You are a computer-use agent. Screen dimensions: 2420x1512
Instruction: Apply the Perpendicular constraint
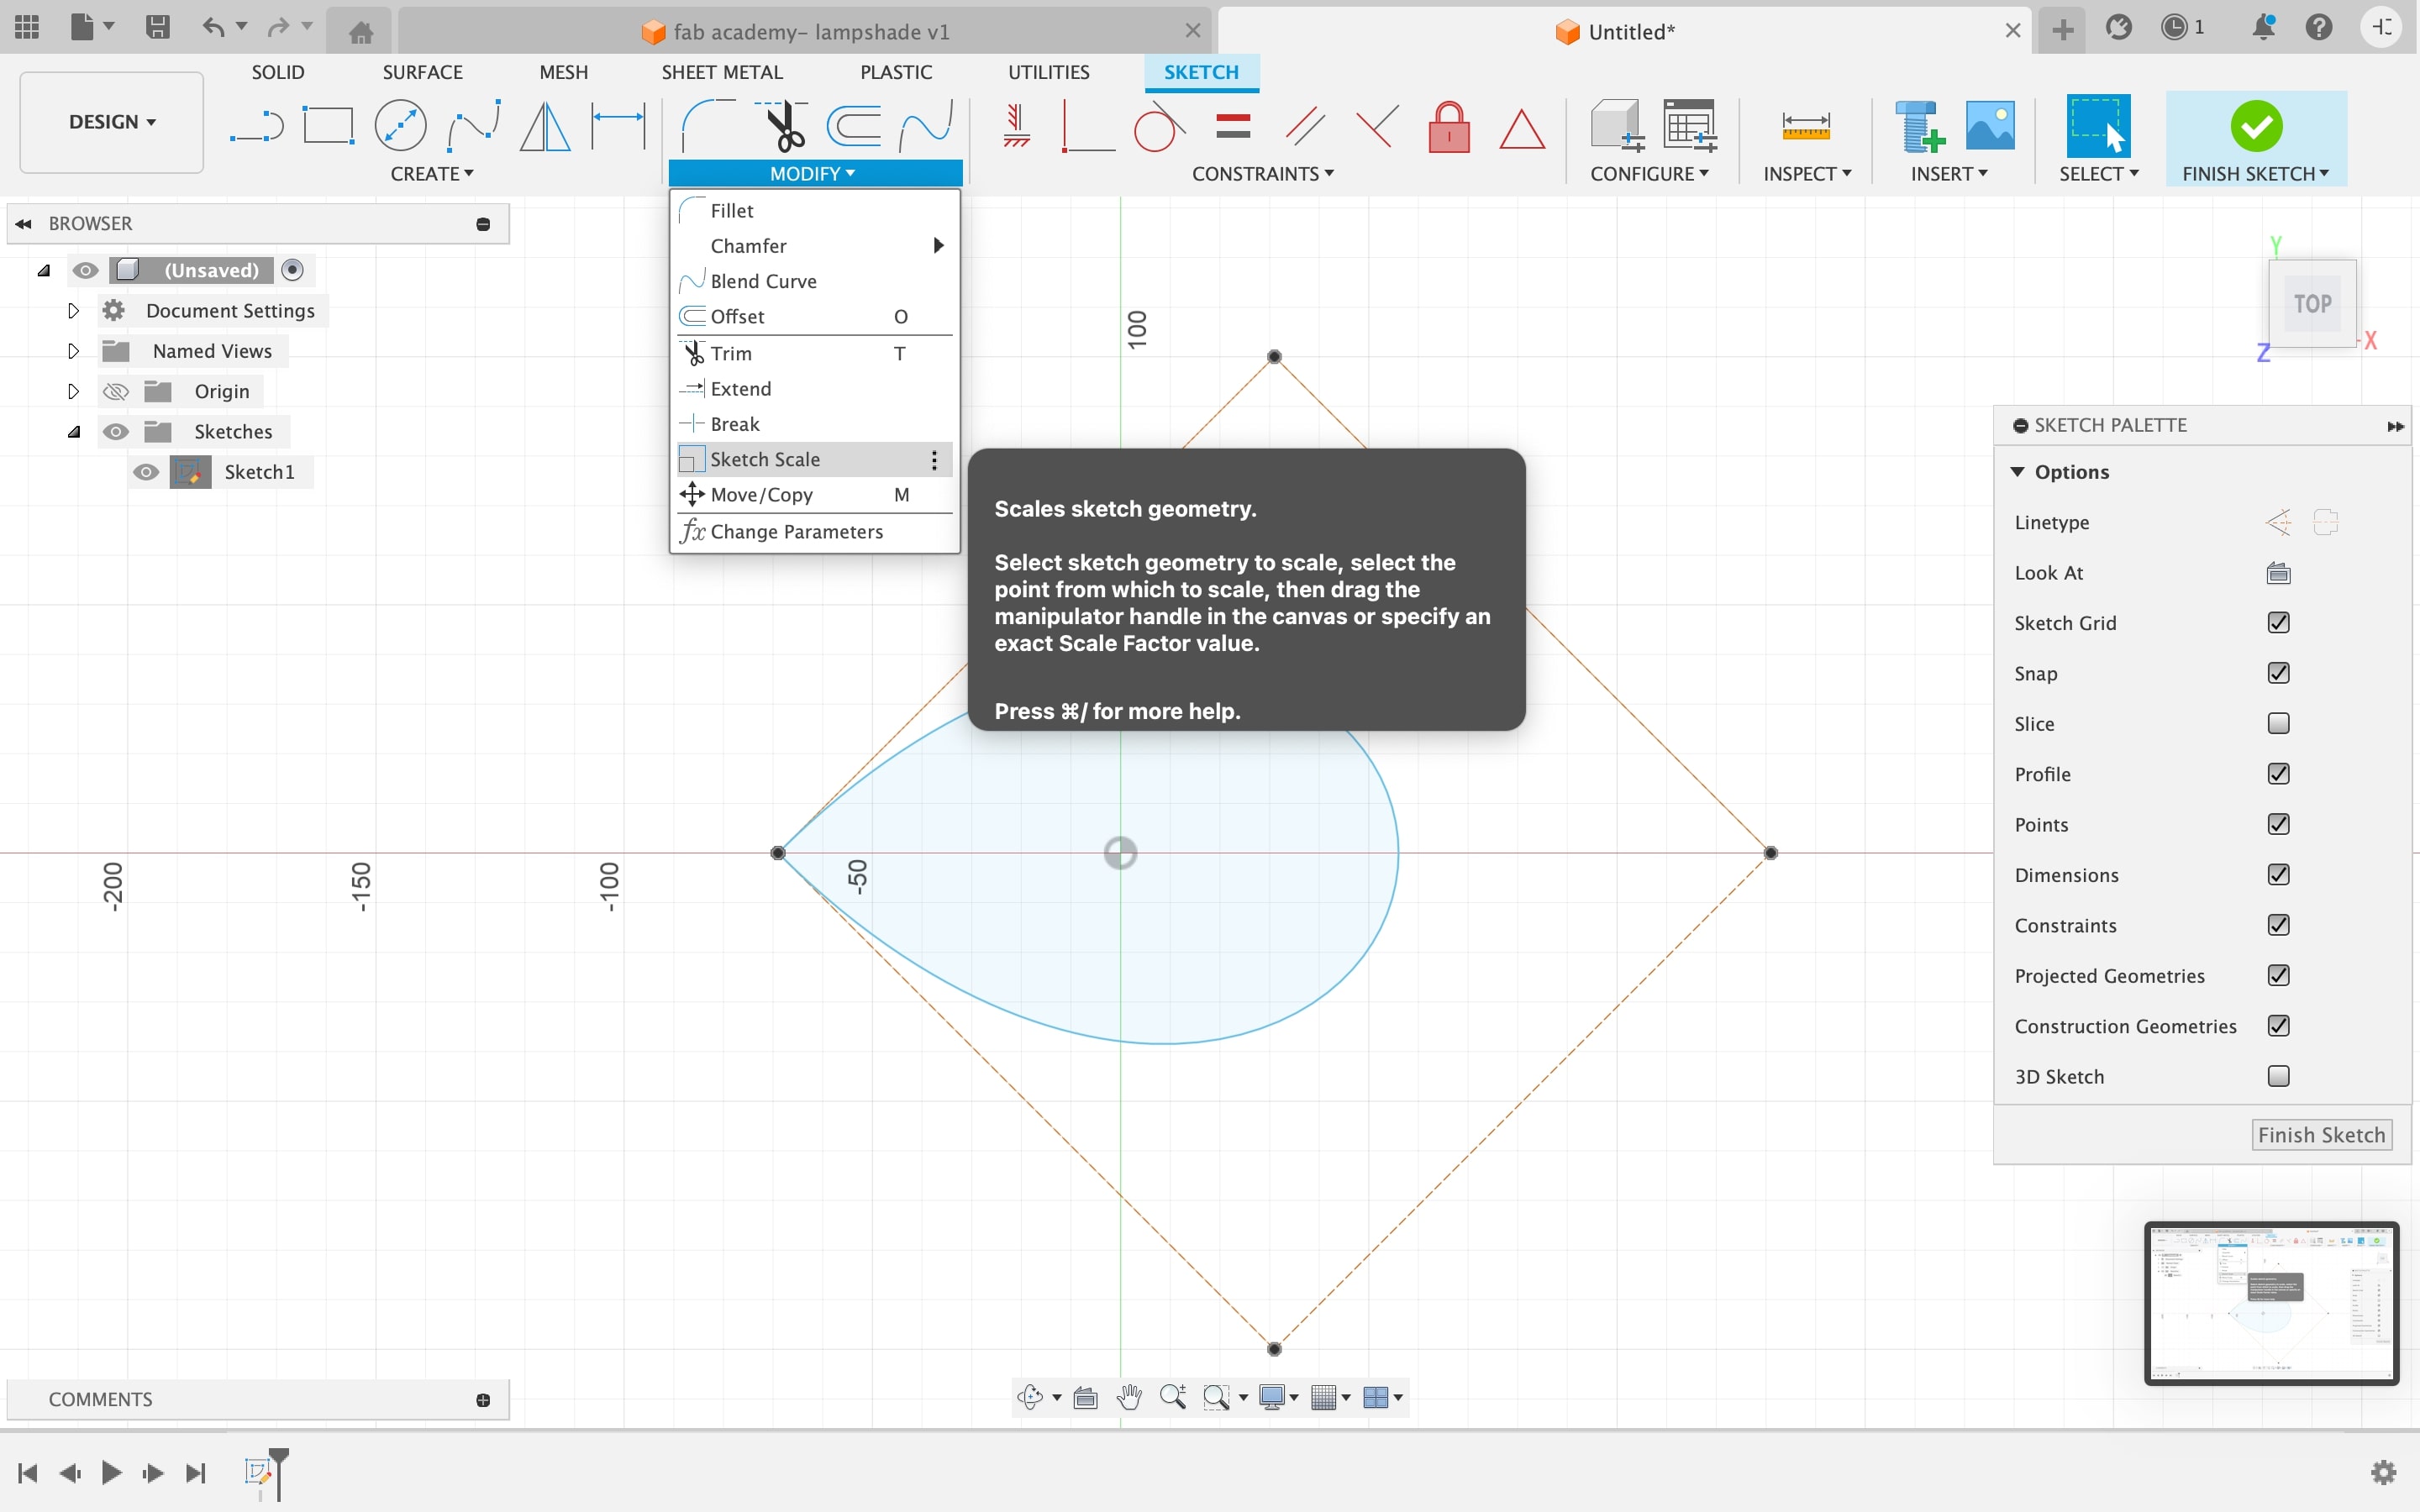(1377, 127)
